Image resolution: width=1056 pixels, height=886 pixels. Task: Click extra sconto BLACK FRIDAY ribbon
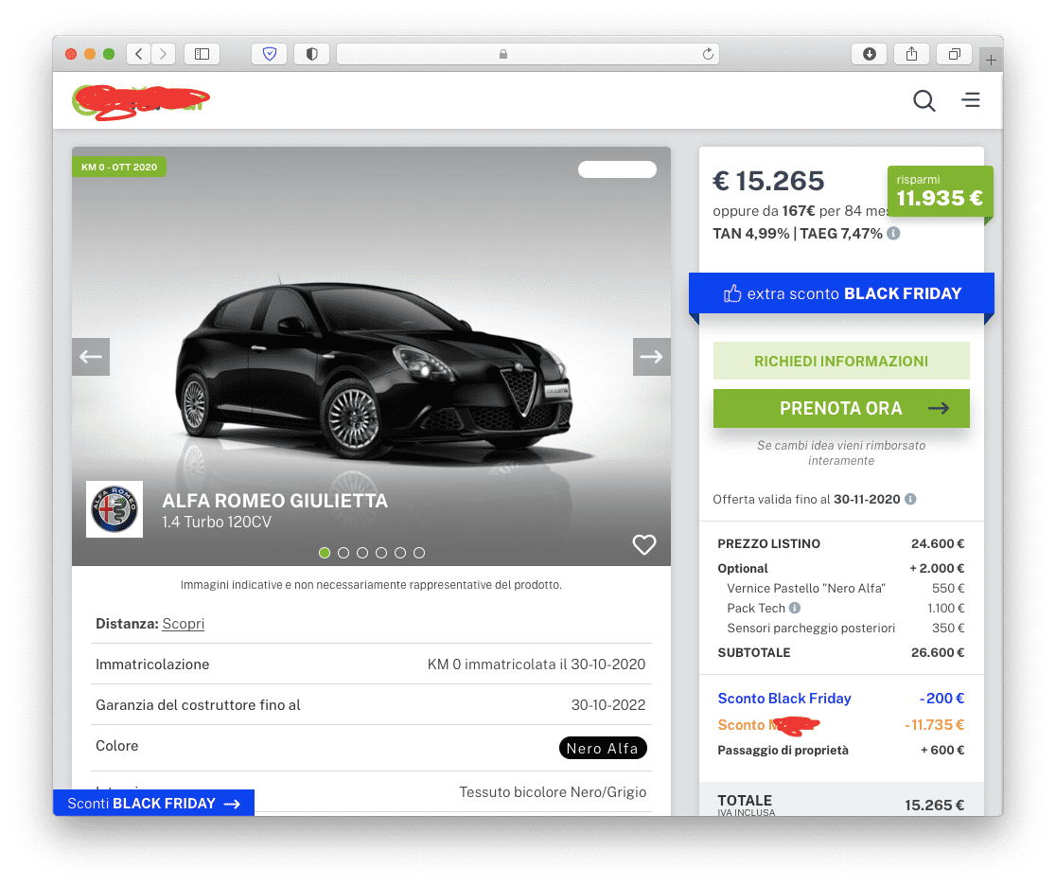click(x=841, y=293)
